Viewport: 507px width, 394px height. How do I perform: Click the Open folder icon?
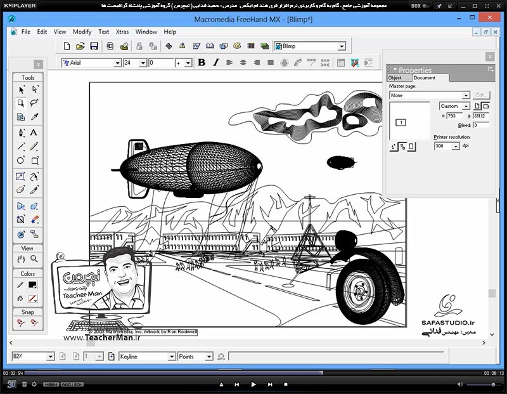click(80, 46)
